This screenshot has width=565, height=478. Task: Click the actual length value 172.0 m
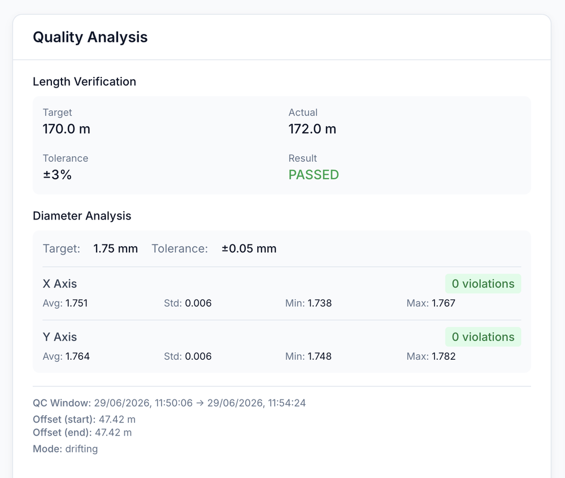312,129
